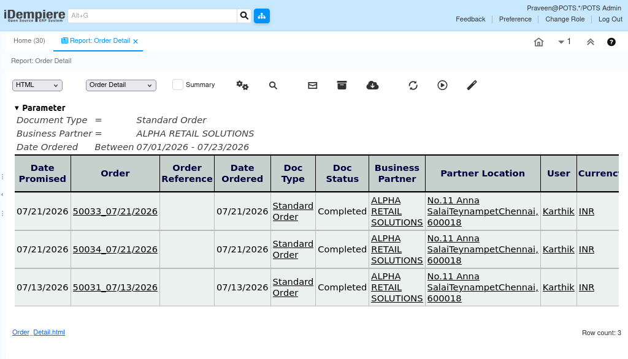Click Change Role in the top menu

point(565,19)
